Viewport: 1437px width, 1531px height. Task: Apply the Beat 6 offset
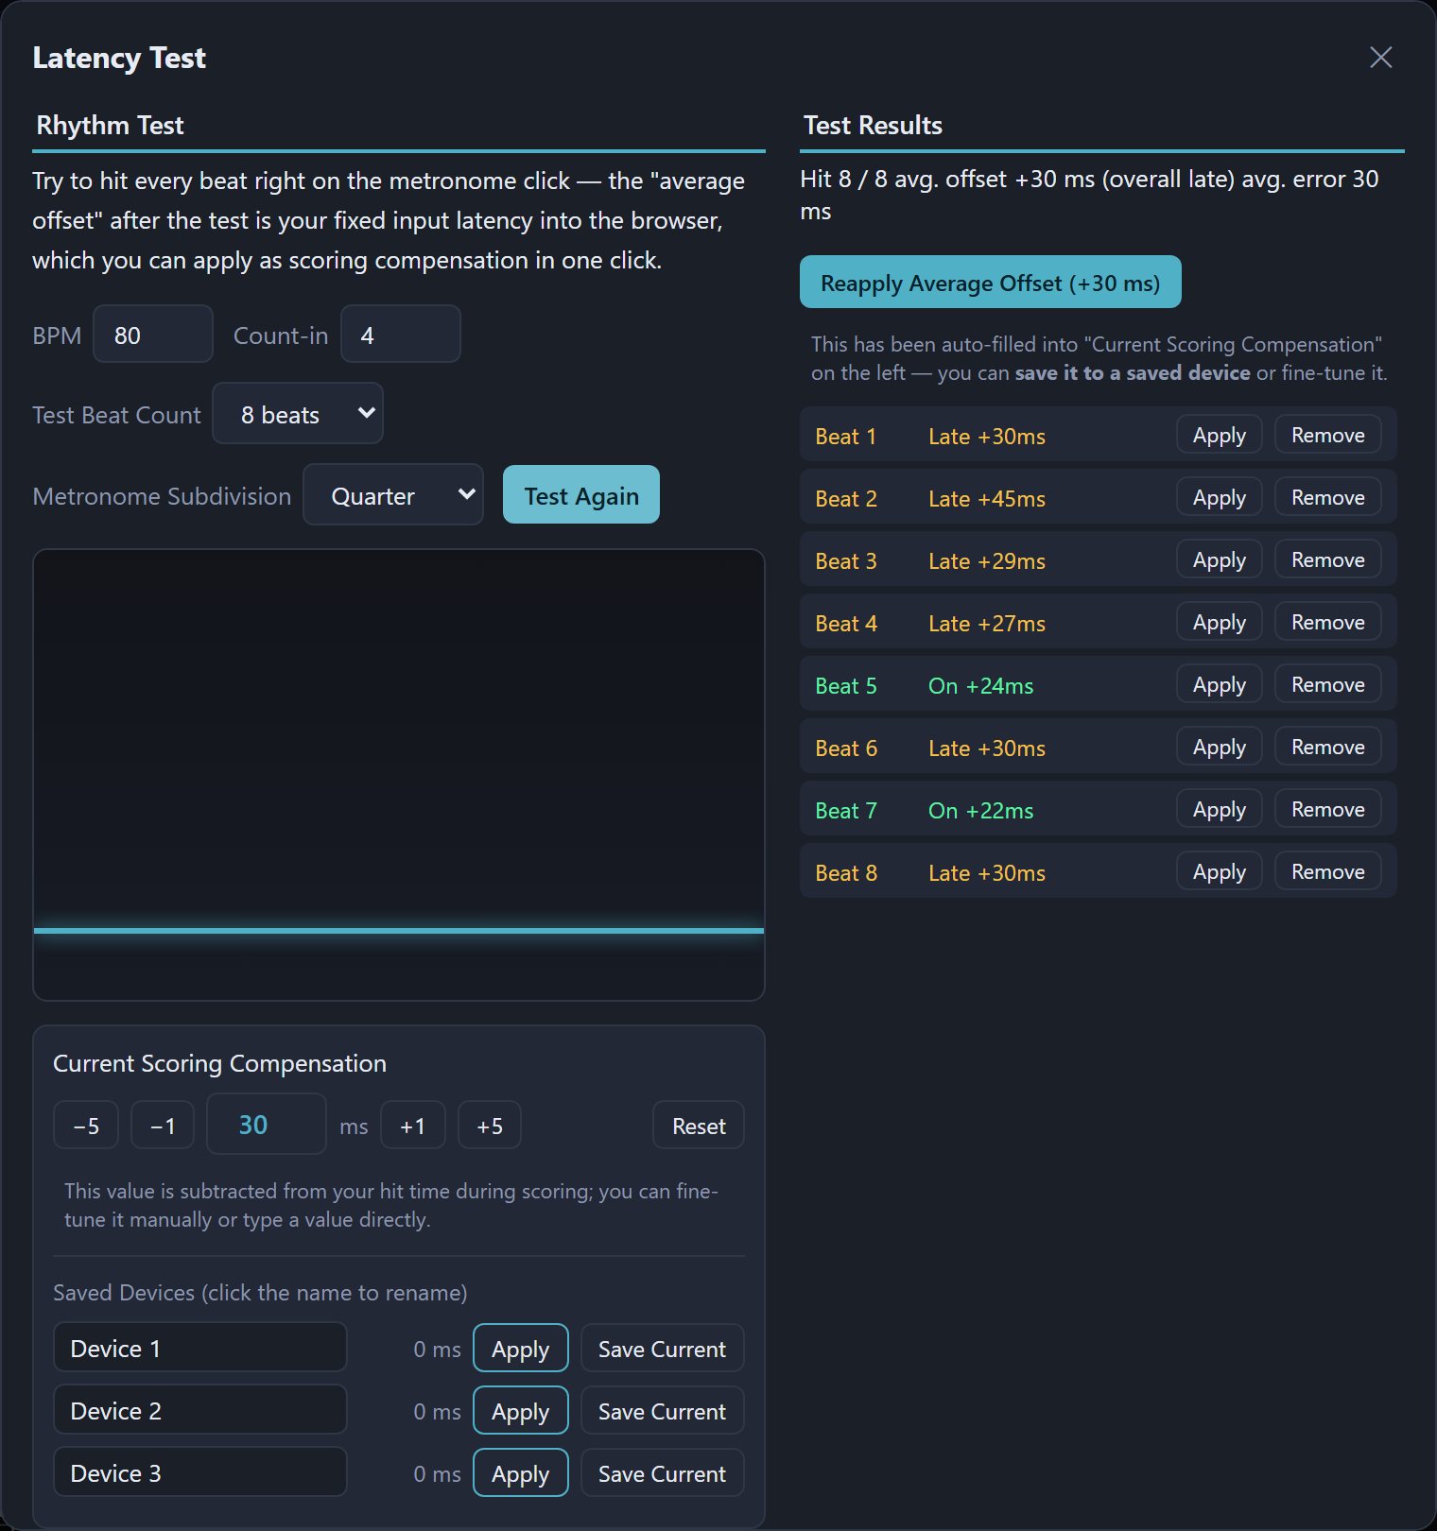[1219, 747]
